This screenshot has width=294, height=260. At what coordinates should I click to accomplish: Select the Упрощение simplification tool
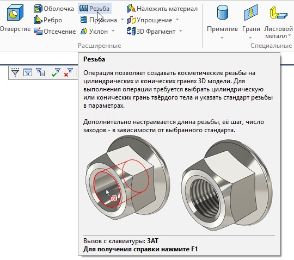[x=150, y=20]
